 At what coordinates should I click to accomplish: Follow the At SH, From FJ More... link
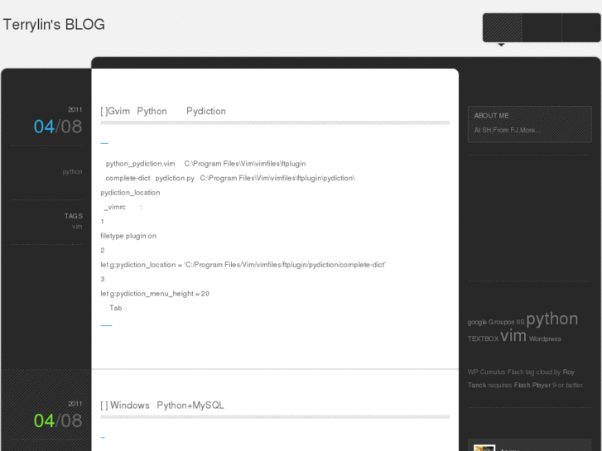coord(507,130)
